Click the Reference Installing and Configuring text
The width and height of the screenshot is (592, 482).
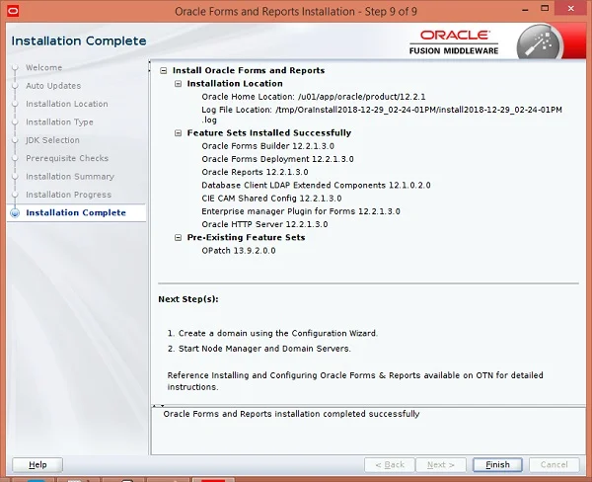(x=355, y=381)
